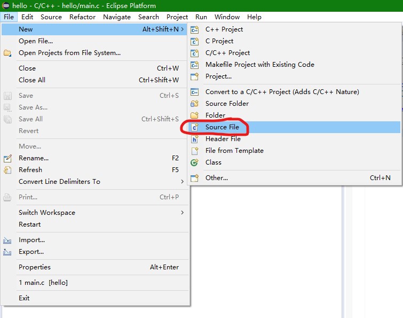Open Properties from File menu
This screenshot has height=318, width=403.
click(x=95, y=267)
